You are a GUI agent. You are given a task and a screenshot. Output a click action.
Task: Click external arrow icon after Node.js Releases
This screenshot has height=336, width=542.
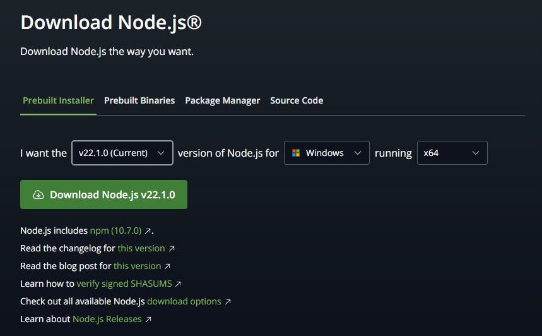148,319
